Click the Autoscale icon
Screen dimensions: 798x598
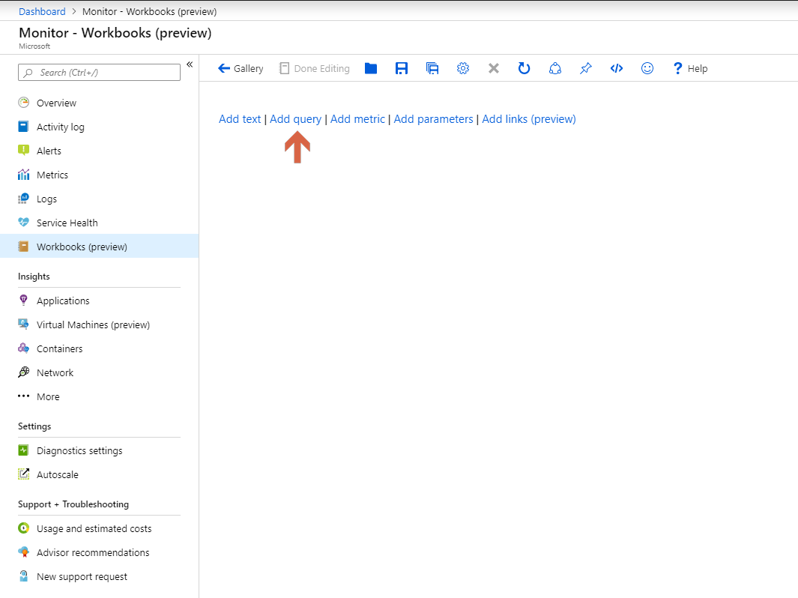(x=23, y=474)
